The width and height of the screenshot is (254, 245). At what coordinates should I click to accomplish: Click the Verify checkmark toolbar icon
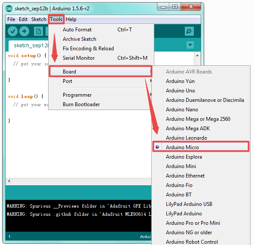pyautogui.click(x=12, y=31)
